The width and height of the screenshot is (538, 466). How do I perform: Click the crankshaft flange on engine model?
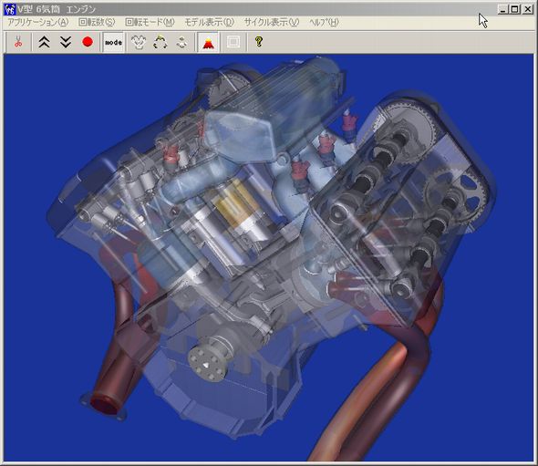206,365
